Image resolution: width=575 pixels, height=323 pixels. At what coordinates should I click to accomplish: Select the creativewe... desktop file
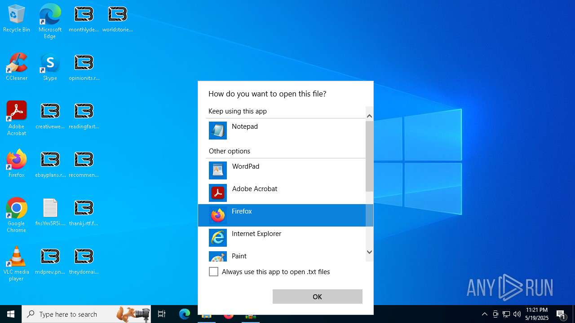coord(50,116)
